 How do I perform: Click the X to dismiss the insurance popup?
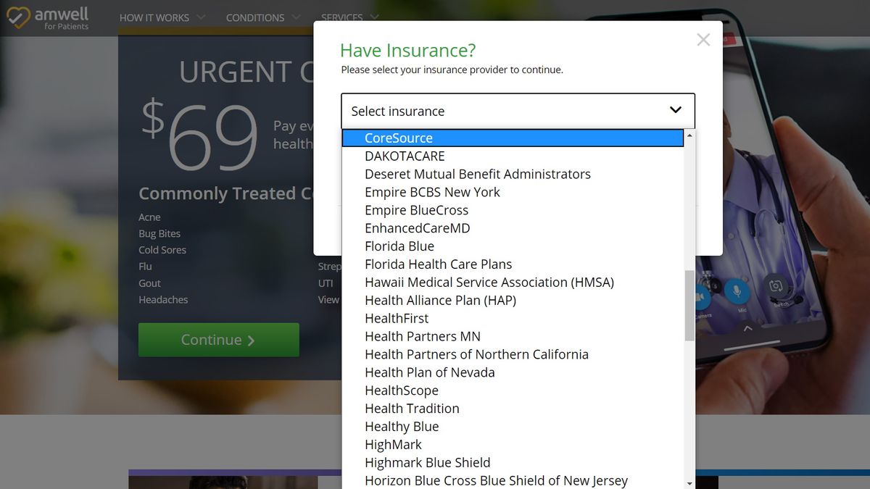pos(703,40)
